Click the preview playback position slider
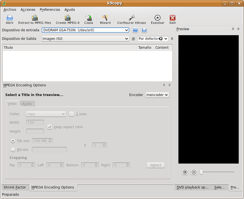 pyautogui.click(x=217, y=172)
